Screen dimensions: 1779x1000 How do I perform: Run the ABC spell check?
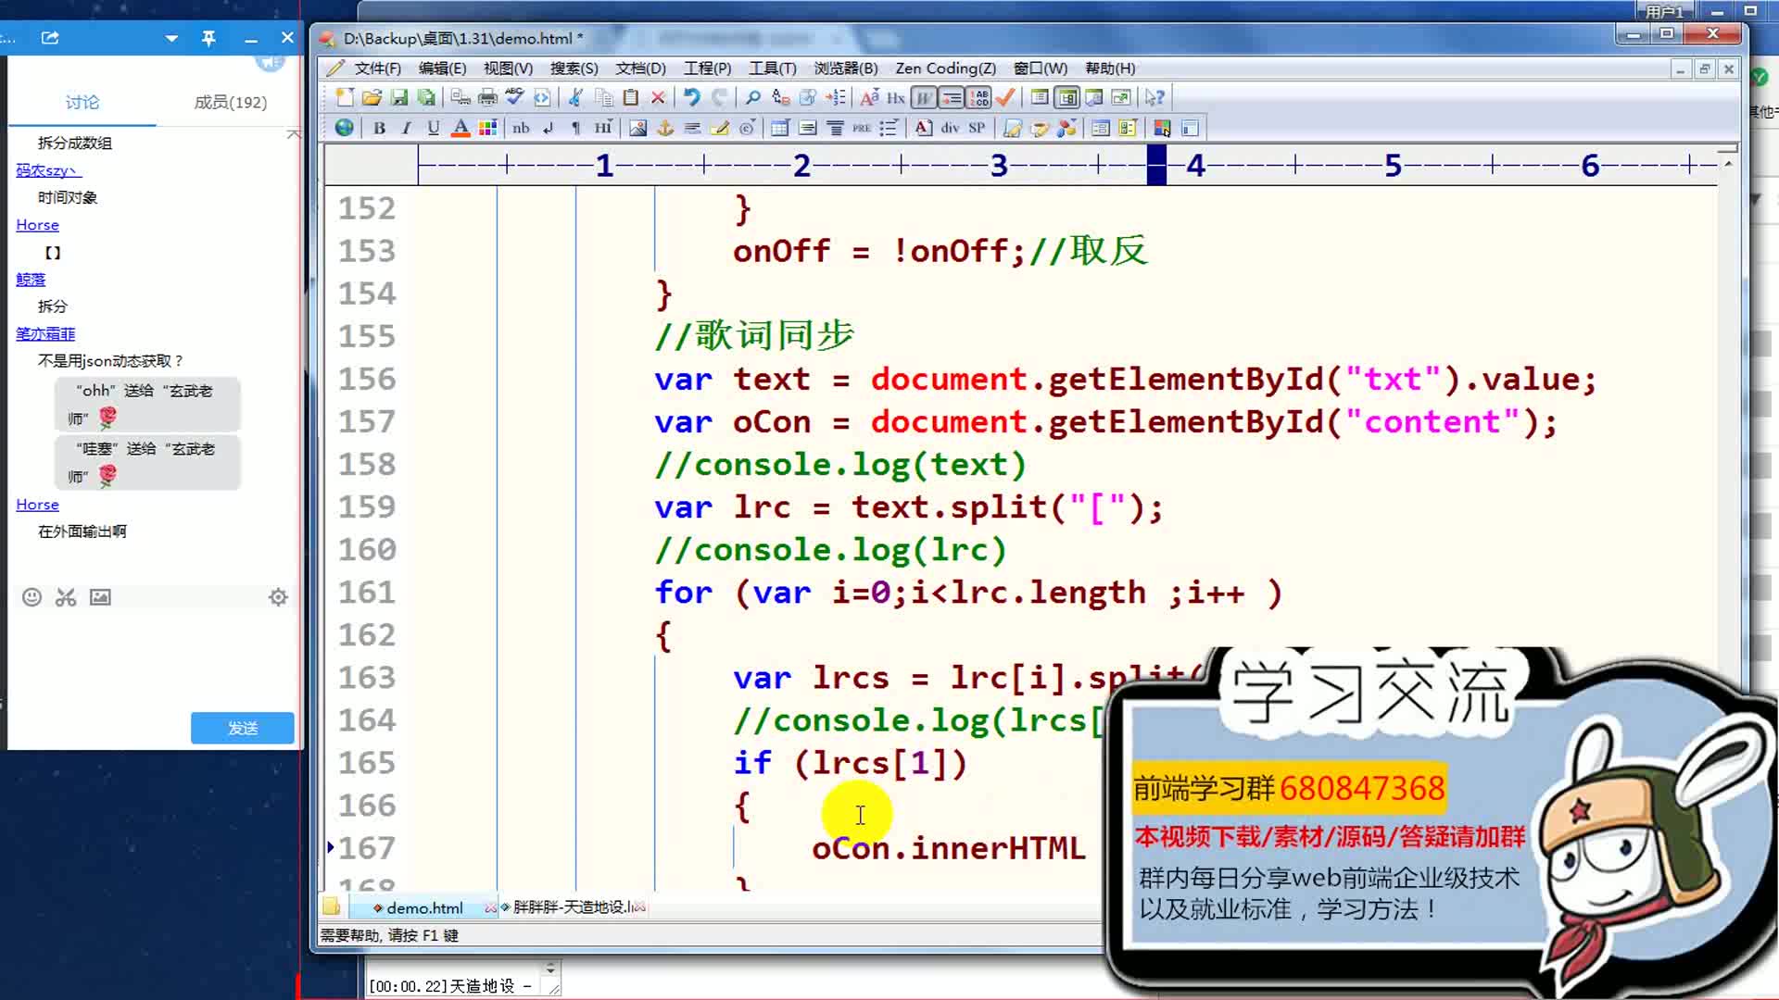pyautogui.click(x=514, y=97)
